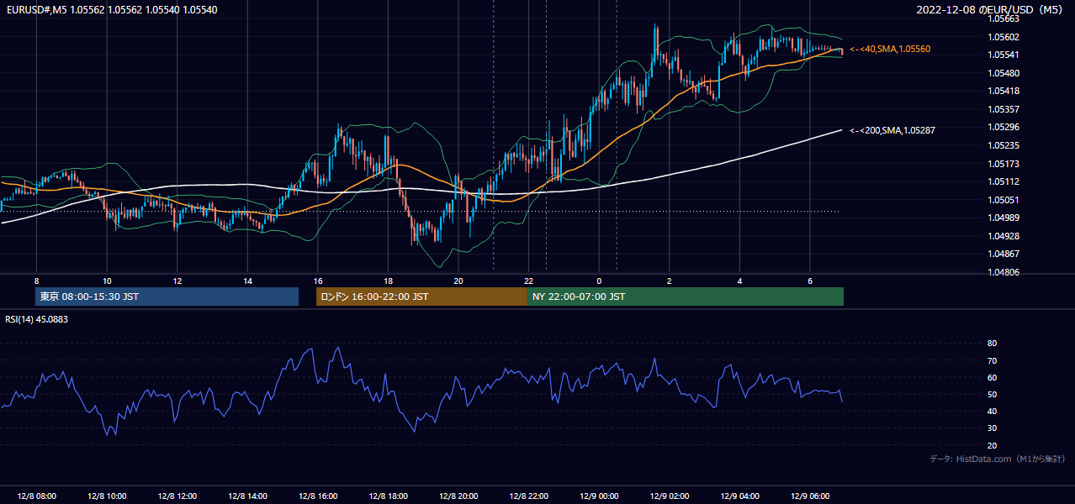Click price level 1.05418 on axis
1075x504 pixels.
click(x=1002, y=91)
